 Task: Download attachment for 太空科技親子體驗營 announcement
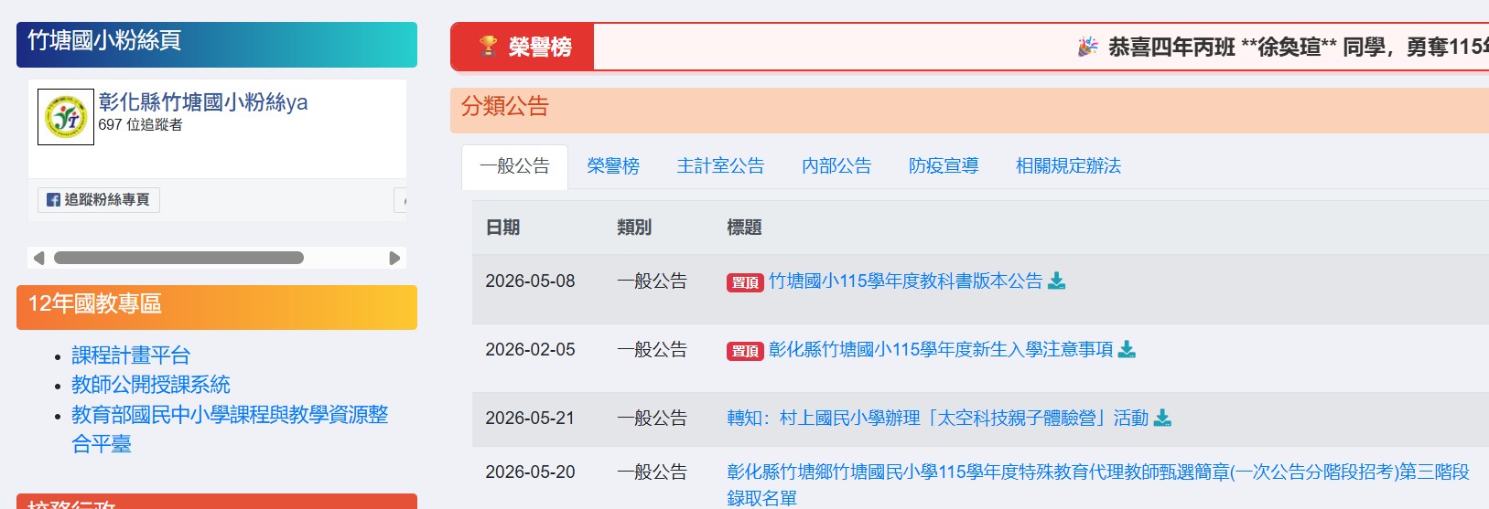(x=1162, y=418)
